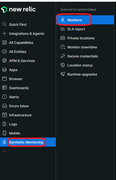Click the Runtime upgrades rocket icon
The height and width of the screenshot is (180, 116).
pos(63,74)
